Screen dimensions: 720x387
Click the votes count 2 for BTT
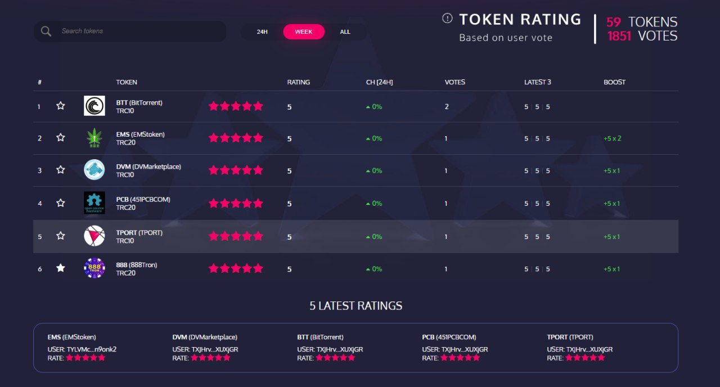click(x=447, y=106)
